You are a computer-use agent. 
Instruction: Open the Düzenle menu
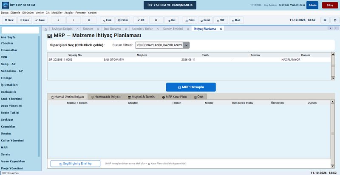(15, 13)
